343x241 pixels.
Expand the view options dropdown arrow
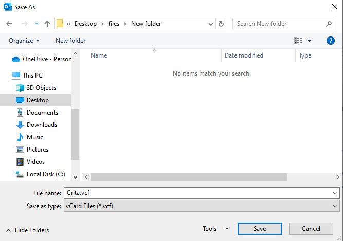pos(309,41)
